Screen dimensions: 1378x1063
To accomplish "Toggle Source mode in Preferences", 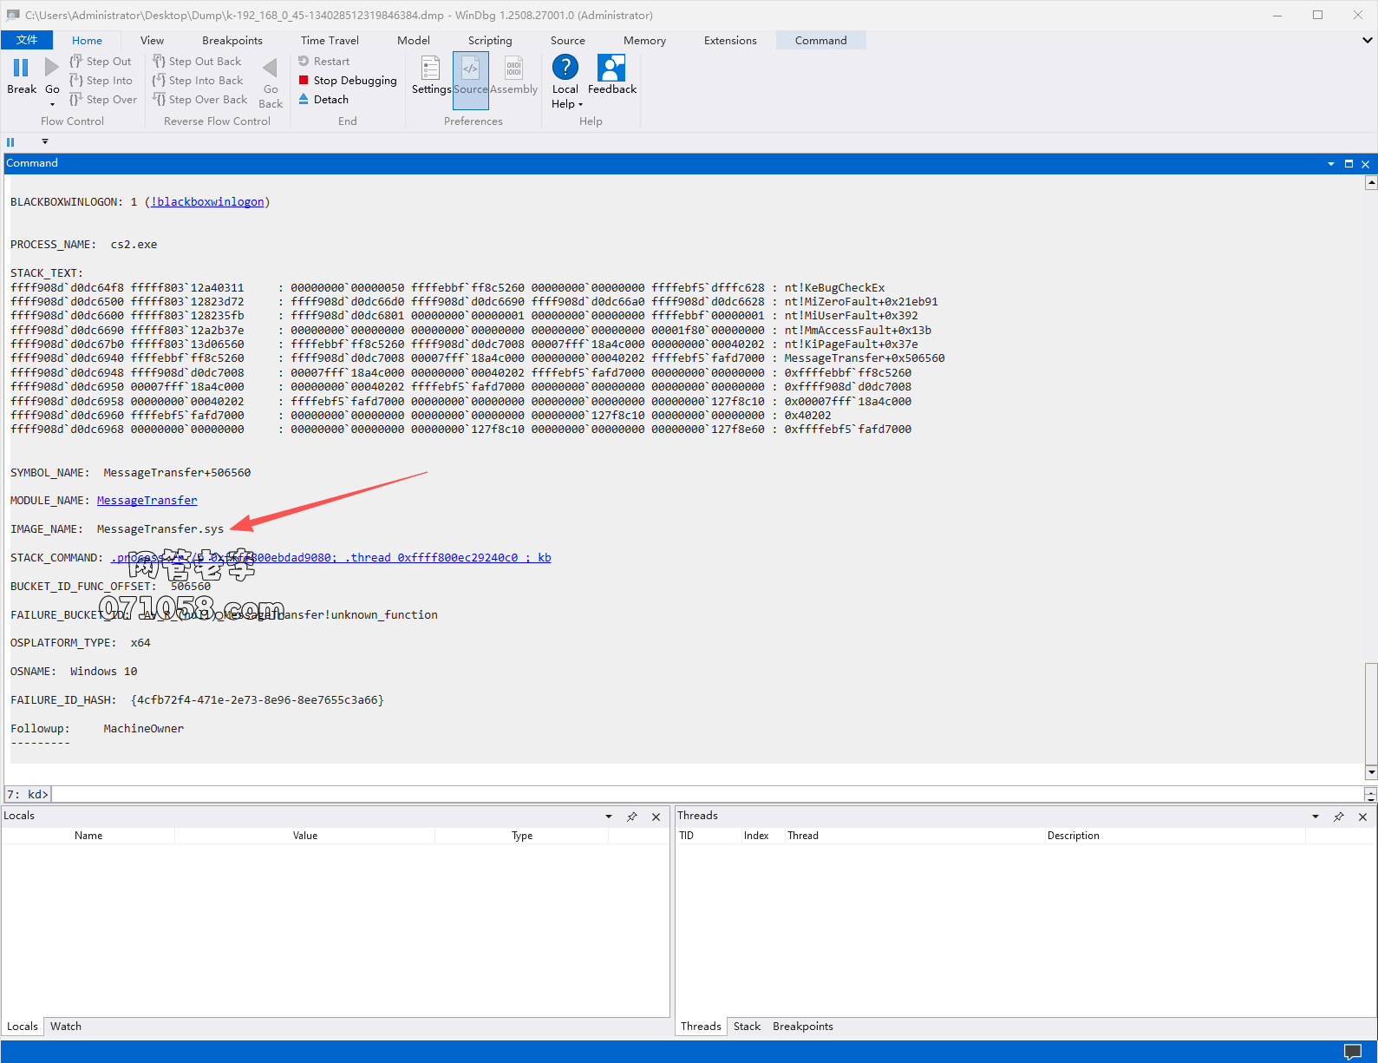I will coord(470,69).
